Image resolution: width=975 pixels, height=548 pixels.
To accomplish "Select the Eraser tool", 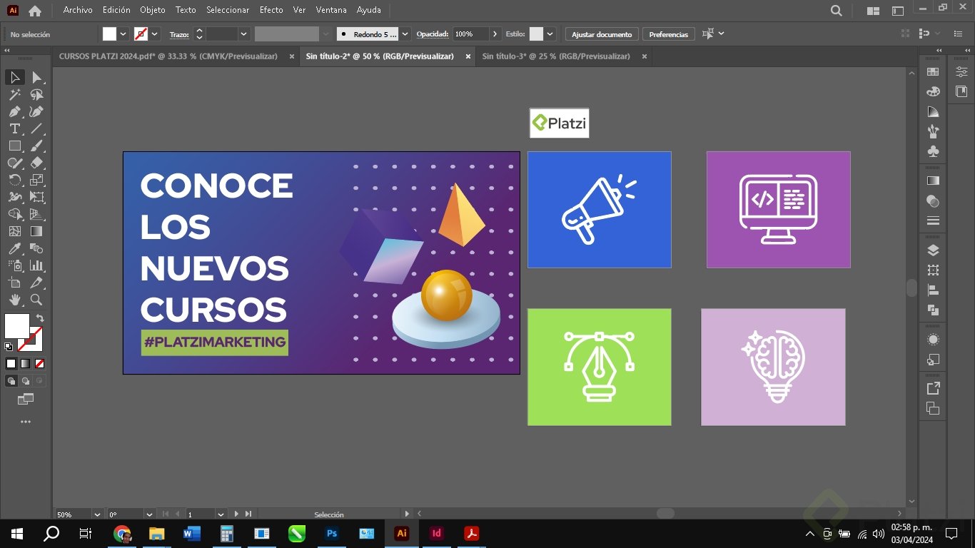I will 36,163.
